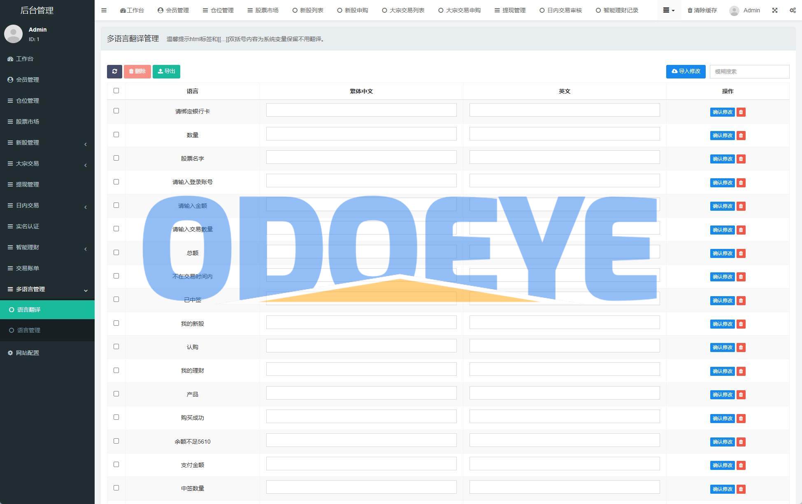Click the 导入修改 import button
The image size is (802, 504).
pyautogui.click(x=686, y=71)
